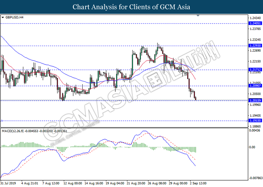Click the 1.23785 price scale value

click(255, 29)
